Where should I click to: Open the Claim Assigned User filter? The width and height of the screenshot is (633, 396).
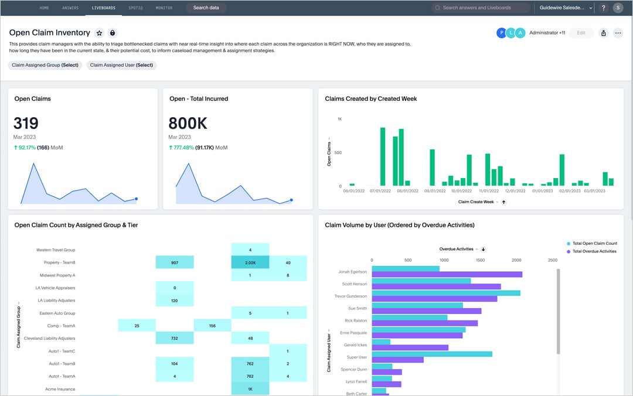coord(121,65)
